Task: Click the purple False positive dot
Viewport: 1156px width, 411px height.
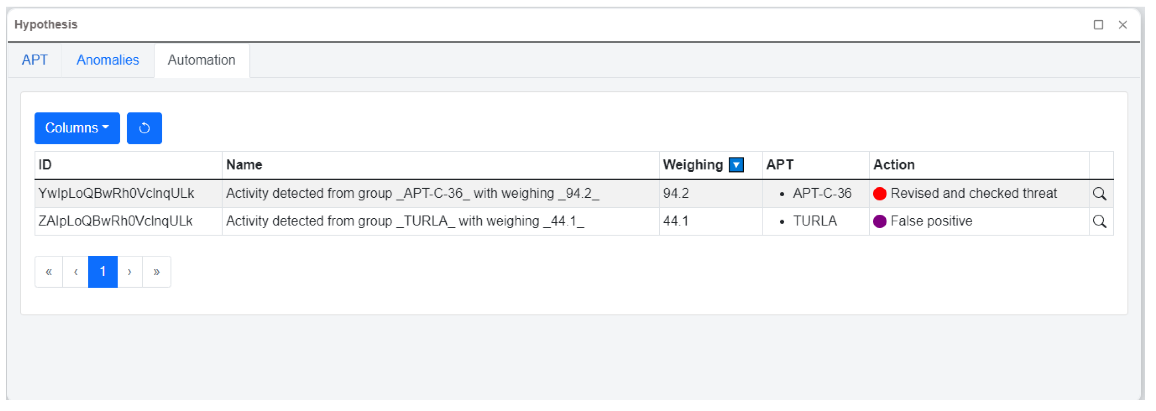Action: [879, 221]
